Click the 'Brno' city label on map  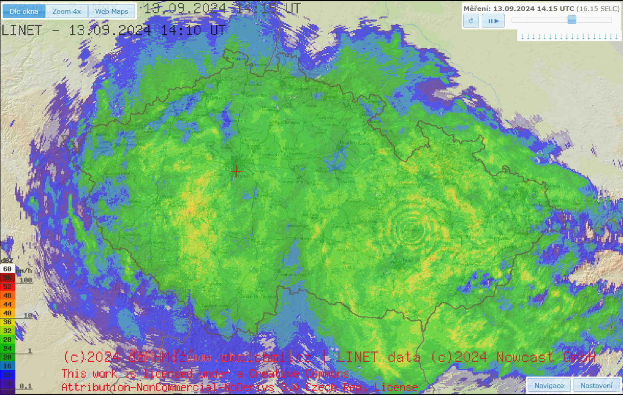click(x=408, y=261)
